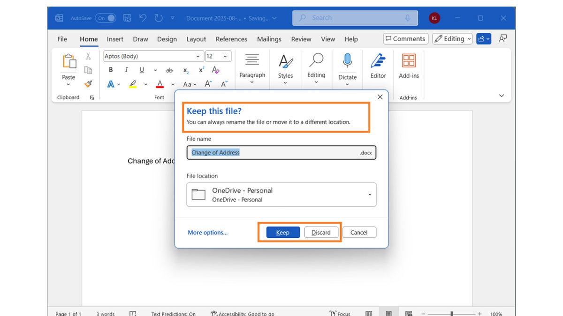This screenshot has height=316, width=563.
Task: Click the Copy icon in the Clipboard group
Action: (87, 70)
